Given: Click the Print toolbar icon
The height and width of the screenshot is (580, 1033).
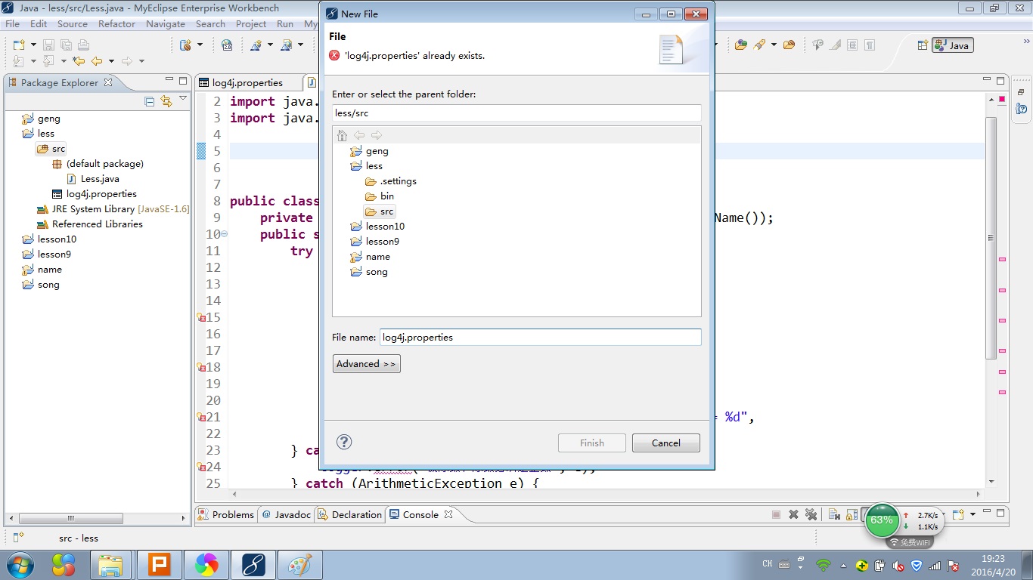Looking at the screenshot, I should 83,45.
